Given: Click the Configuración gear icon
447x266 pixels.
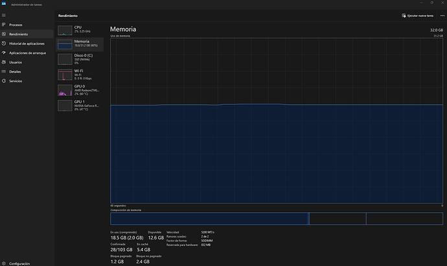Looking at the screenshot, I should [x=4, y=263].
